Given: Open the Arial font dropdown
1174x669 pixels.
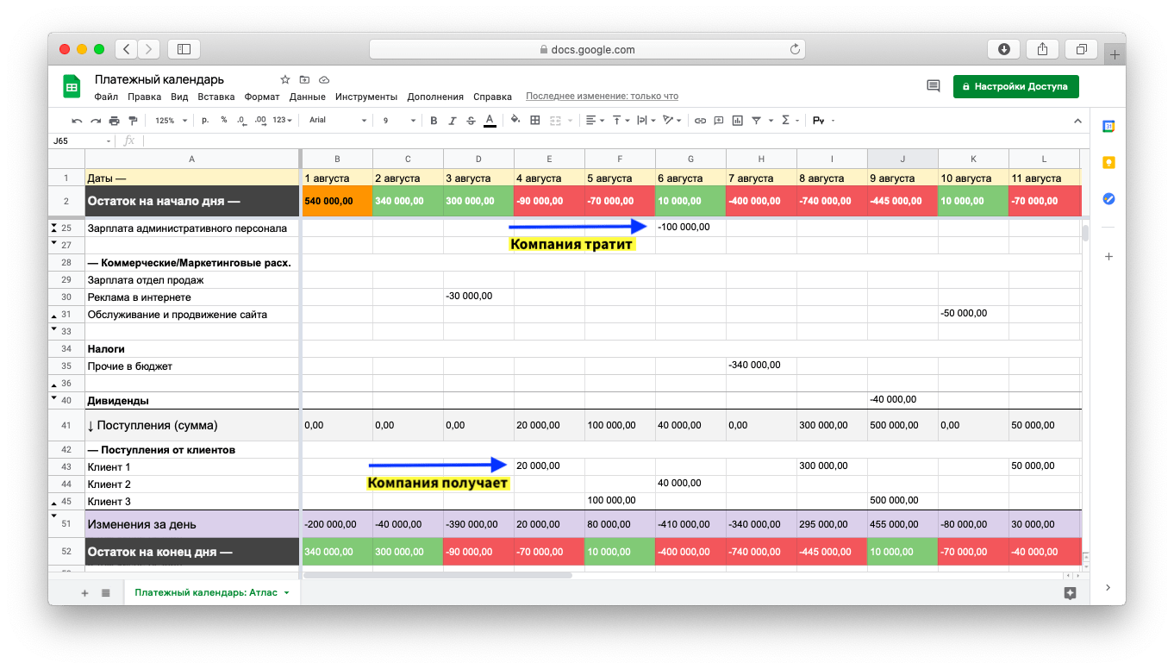Looking at the screenshot, I should coord(337,121).
